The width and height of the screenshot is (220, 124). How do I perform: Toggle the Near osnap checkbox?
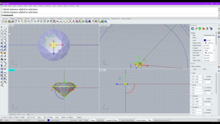tap(8, 117)
